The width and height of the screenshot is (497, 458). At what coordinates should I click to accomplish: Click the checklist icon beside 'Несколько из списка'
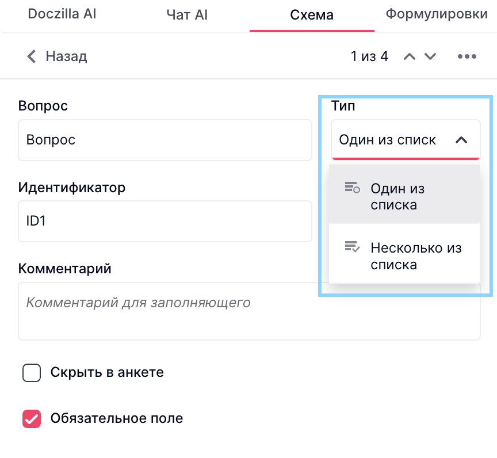tap(352, 247)
